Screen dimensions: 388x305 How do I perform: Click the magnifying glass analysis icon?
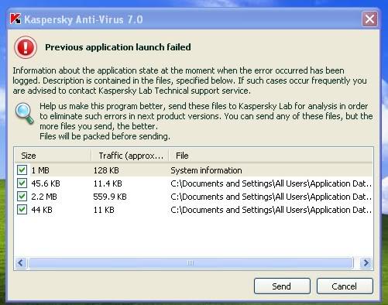tap(25, 113)
